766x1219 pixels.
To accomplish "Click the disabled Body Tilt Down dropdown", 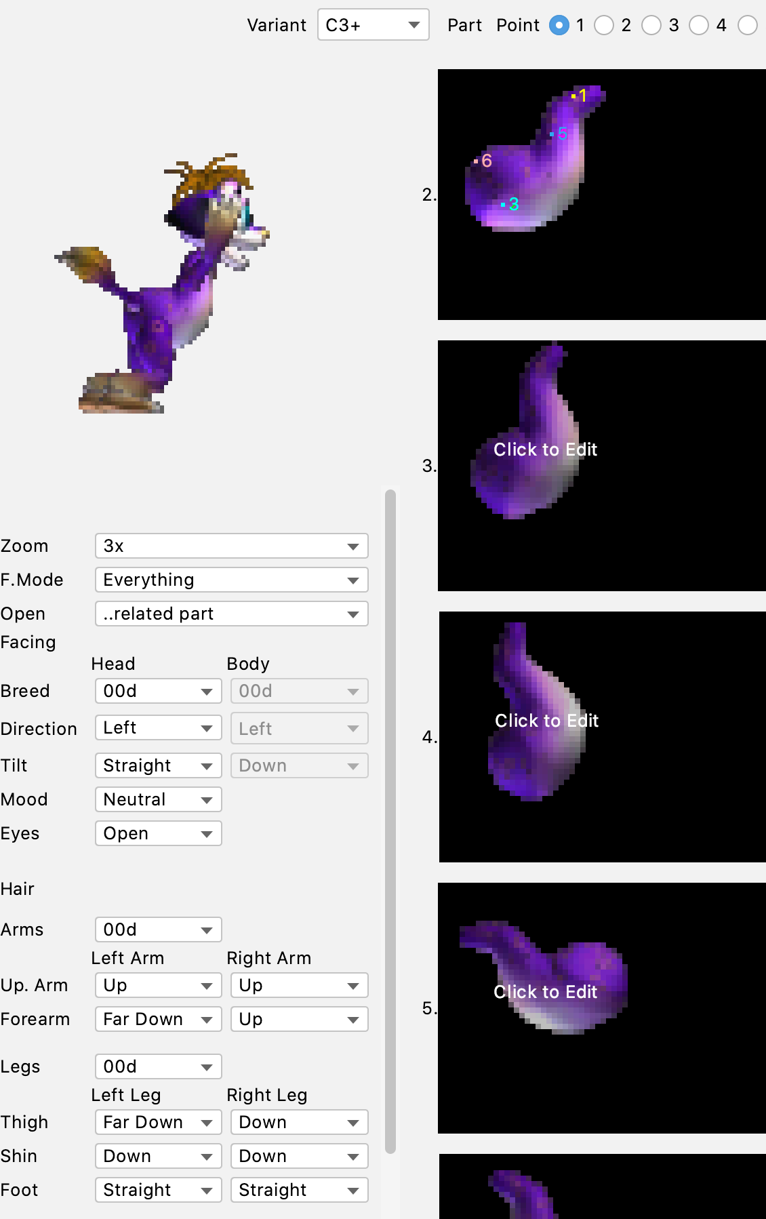I will (x=300, y=765).
